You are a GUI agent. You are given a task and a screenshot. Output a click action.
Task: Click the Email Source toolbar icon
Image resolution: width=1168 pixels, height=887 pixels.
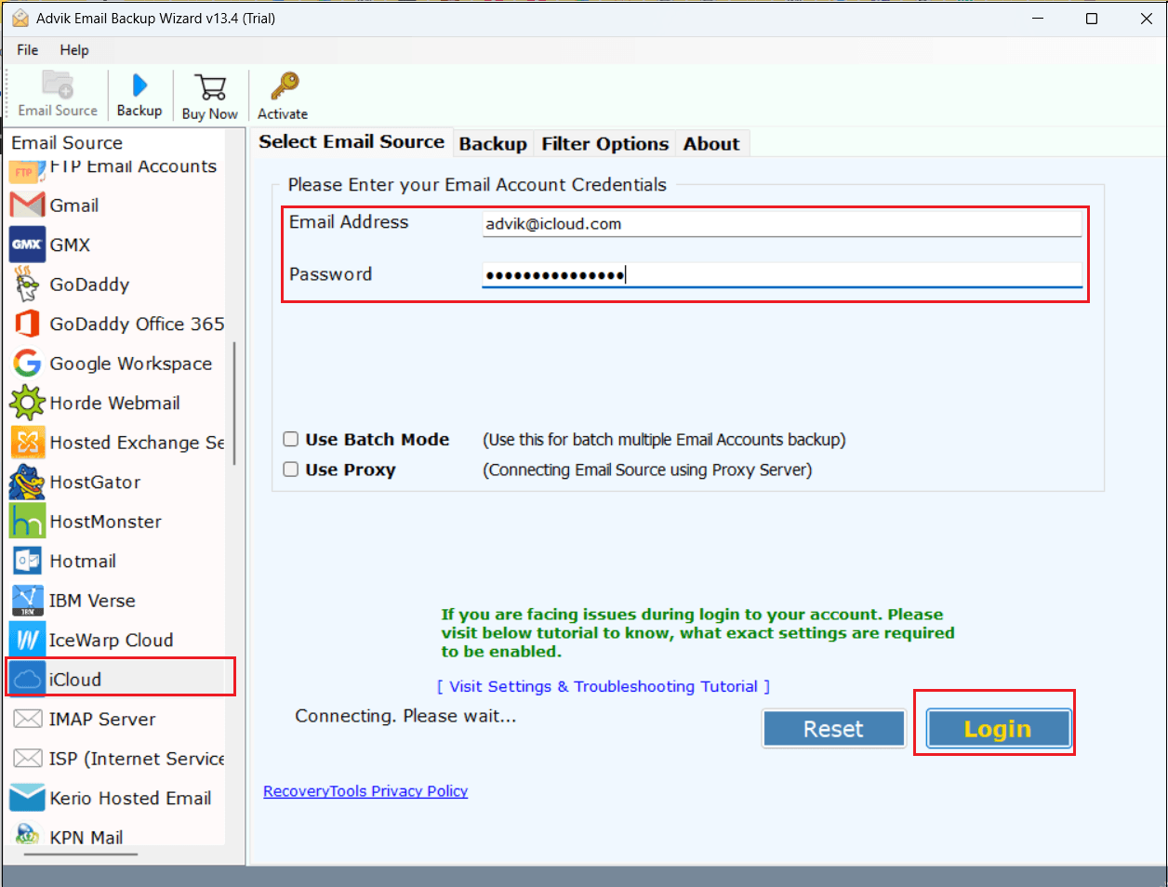coord(58,85)
